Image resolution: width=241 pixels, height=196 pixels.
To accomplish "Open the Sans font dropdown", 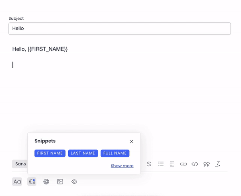I will click(x=20, y=164).
